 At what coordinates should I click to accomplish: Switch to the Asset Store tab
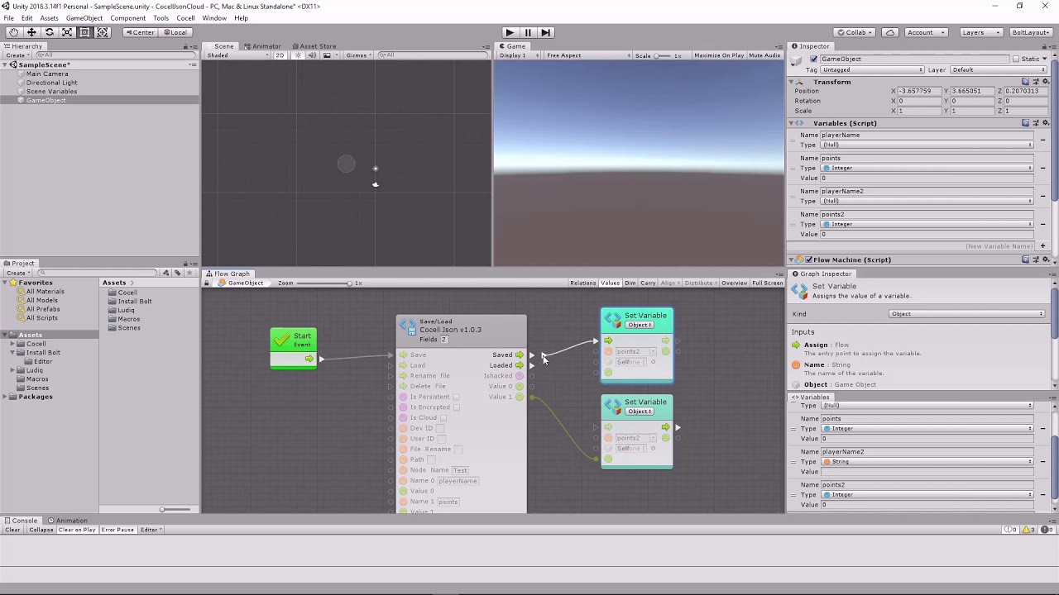(x=314, y=46)
